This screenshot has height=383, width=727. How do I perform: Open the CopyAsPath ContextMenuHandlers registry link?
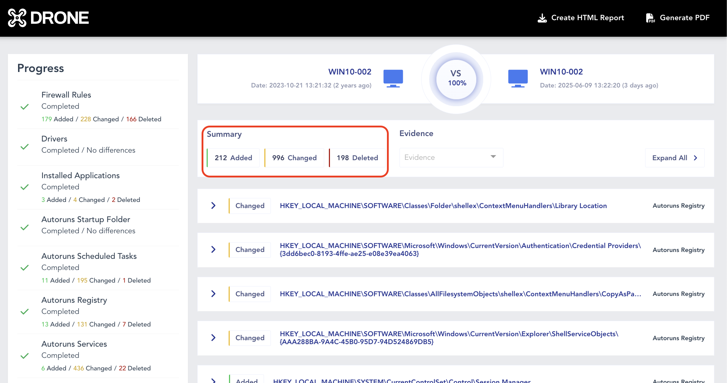[460, 294]
